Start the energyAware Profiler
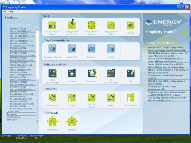Viewport: 191px width, 143px height. point(111,25)
